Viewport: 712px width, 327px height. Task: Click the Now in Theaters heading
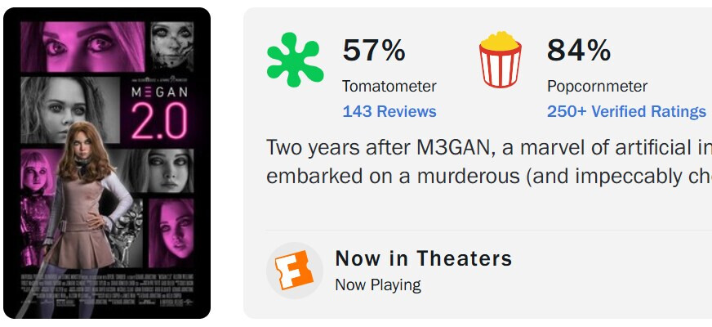(423, 258)
